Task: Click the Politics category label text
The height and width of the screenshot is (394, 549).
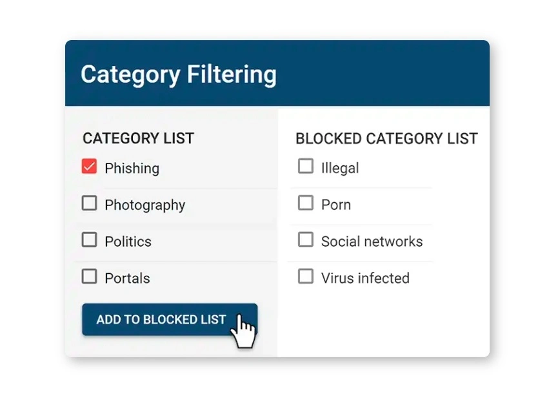Action: pyautogui.click(x=128, y=242)
